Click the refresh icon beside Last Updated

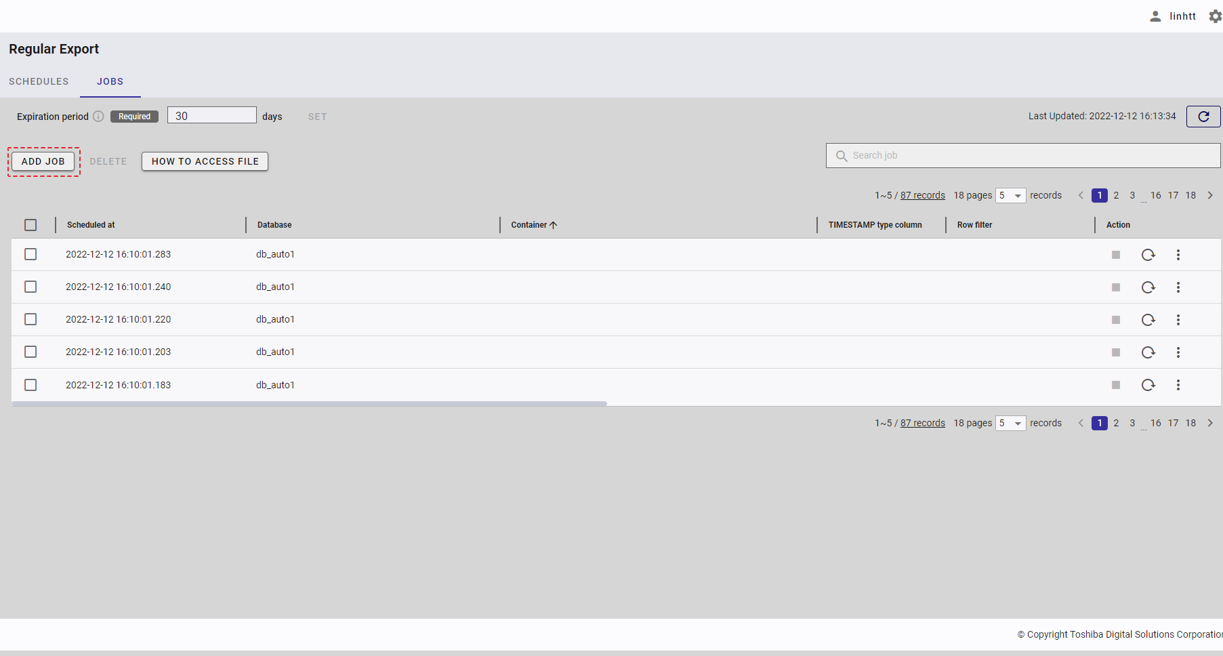tap(1203, 117)
